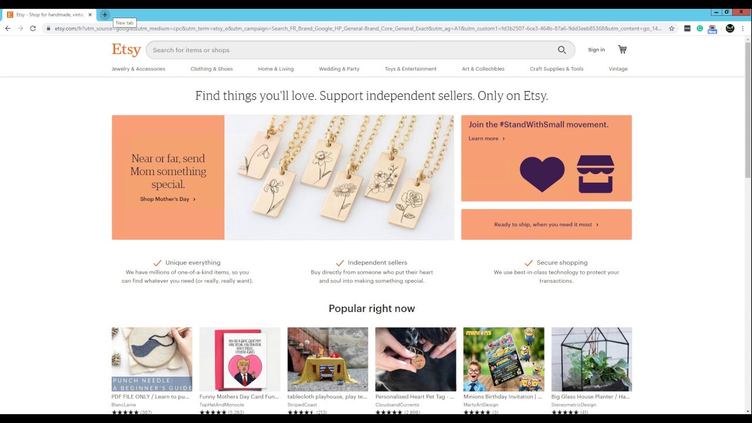
Task: Click the Sign in button
Action: [x=596, y=50]
